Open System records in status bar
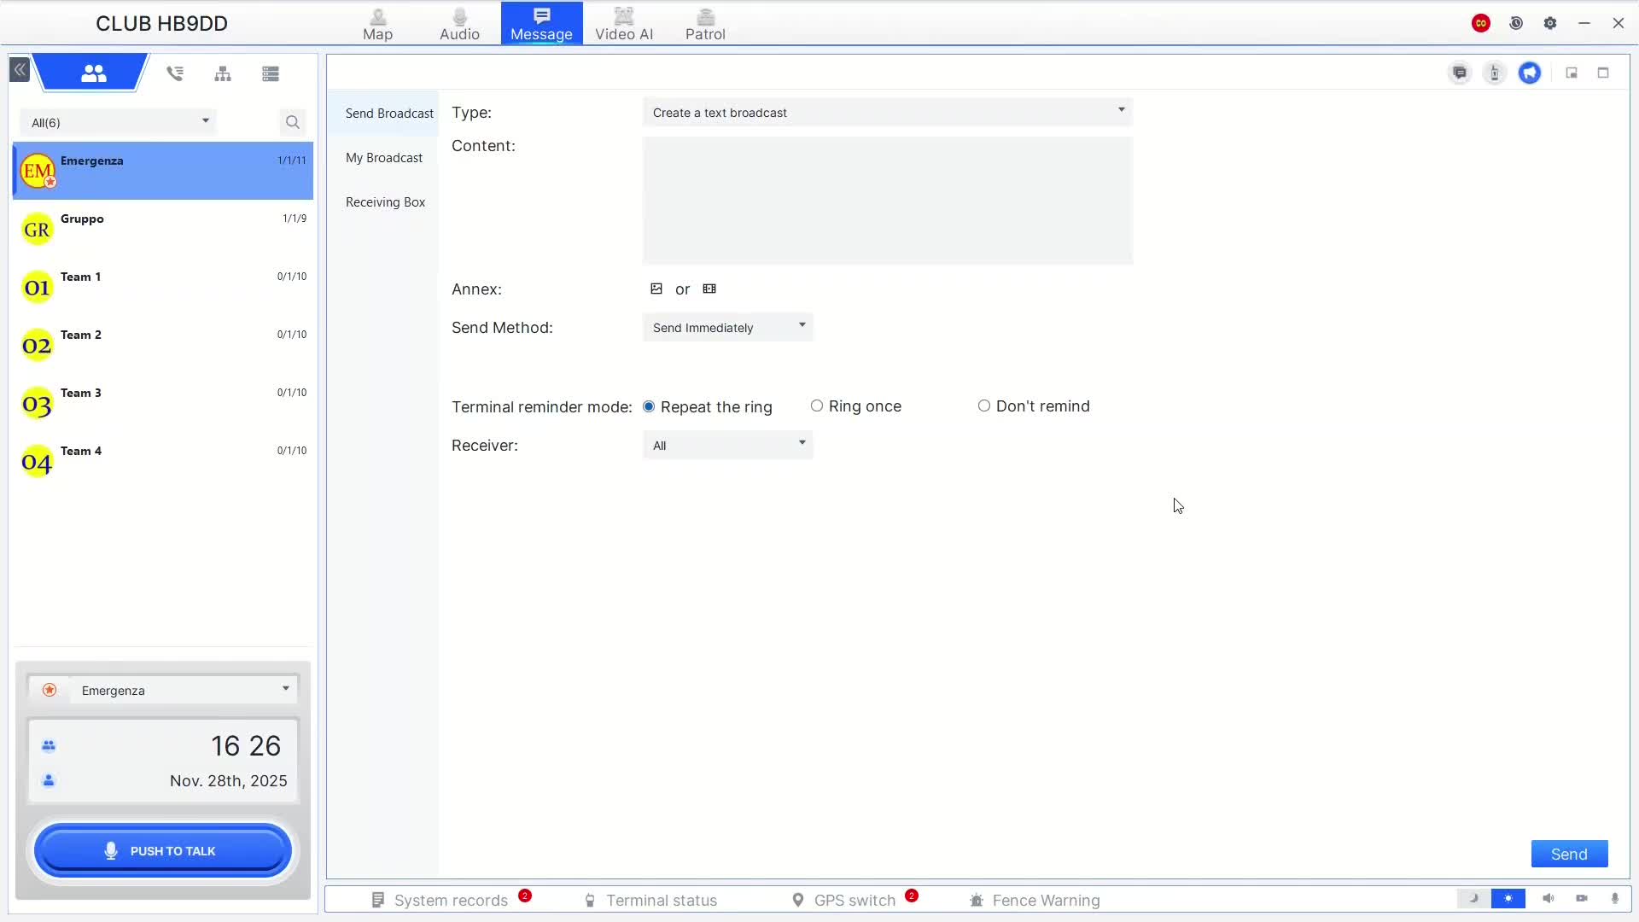Image resolution: width=1639 pixels, height=922 pixels. click(x=451, y=900)
